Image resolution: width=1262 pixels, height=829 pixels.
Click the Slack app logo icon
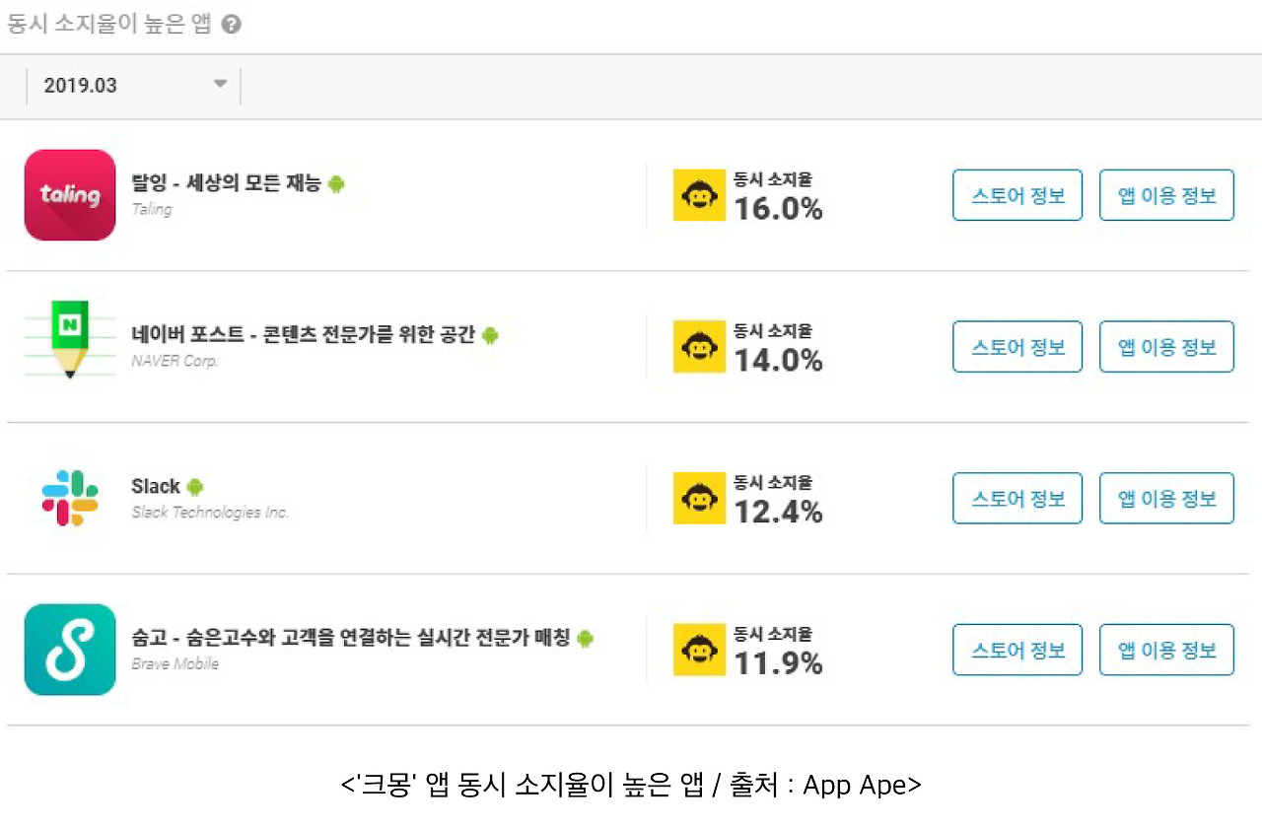(70, 498)
